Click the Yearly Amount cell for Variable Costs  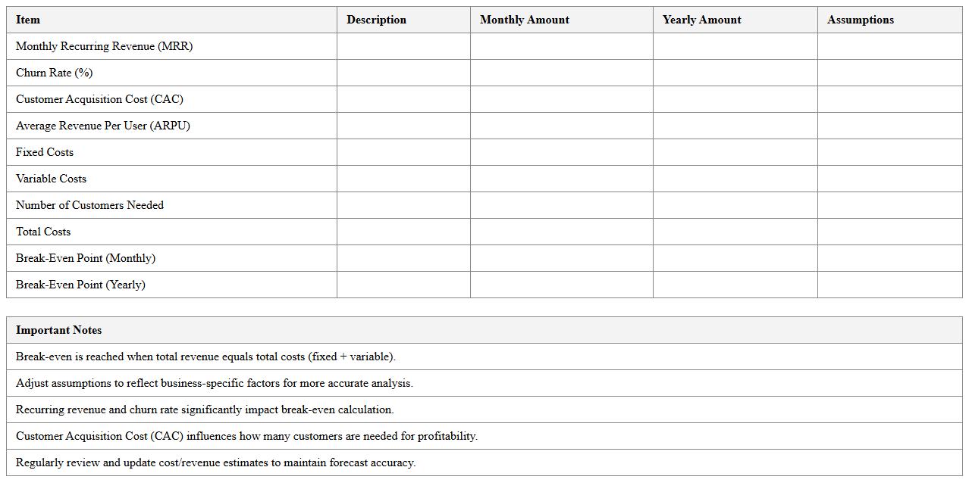click(x=735, y=179)
